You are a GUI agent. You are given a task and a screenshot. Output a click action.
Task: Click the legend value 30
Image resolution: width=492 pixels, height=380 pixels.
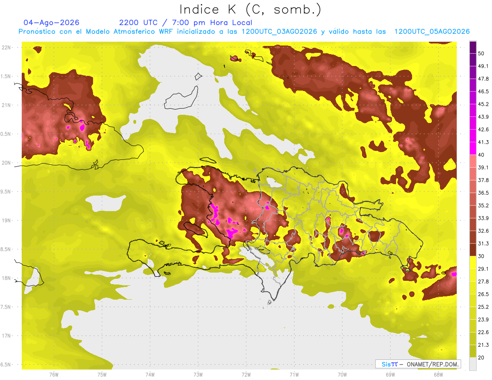481,257
